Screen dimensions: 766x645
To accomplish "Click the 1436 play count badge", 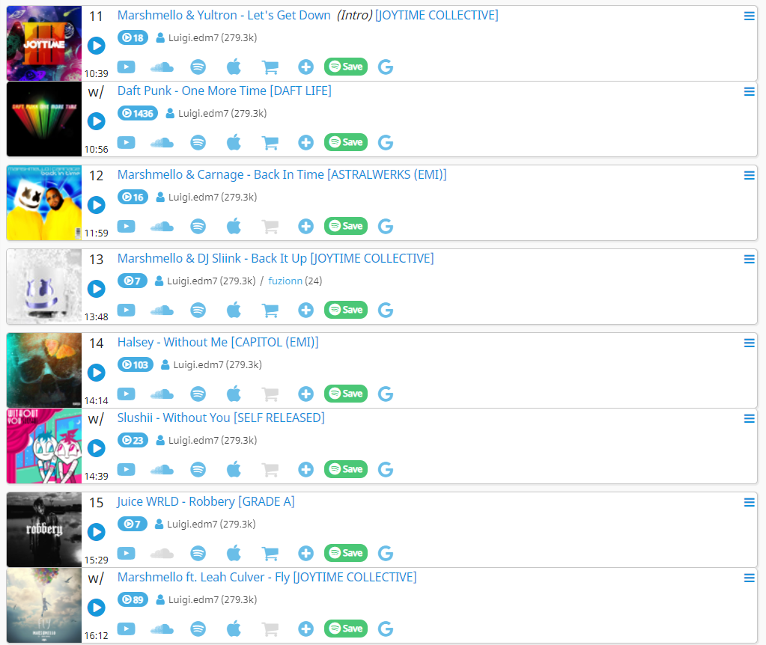I will pyautogui.click(x=138, y=113).
